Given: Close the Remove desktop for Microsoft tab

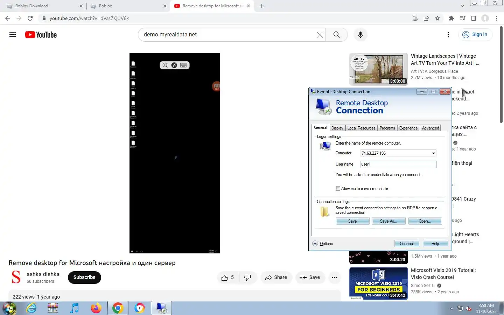Looking at the screenshot, I should 248,6.
